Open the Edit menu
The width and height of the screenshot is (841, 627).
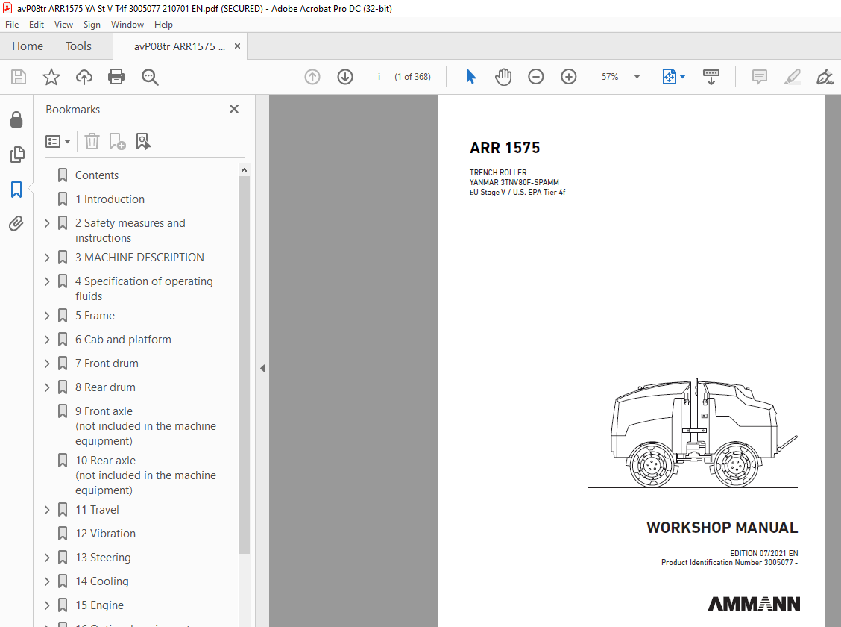point(37,24)
